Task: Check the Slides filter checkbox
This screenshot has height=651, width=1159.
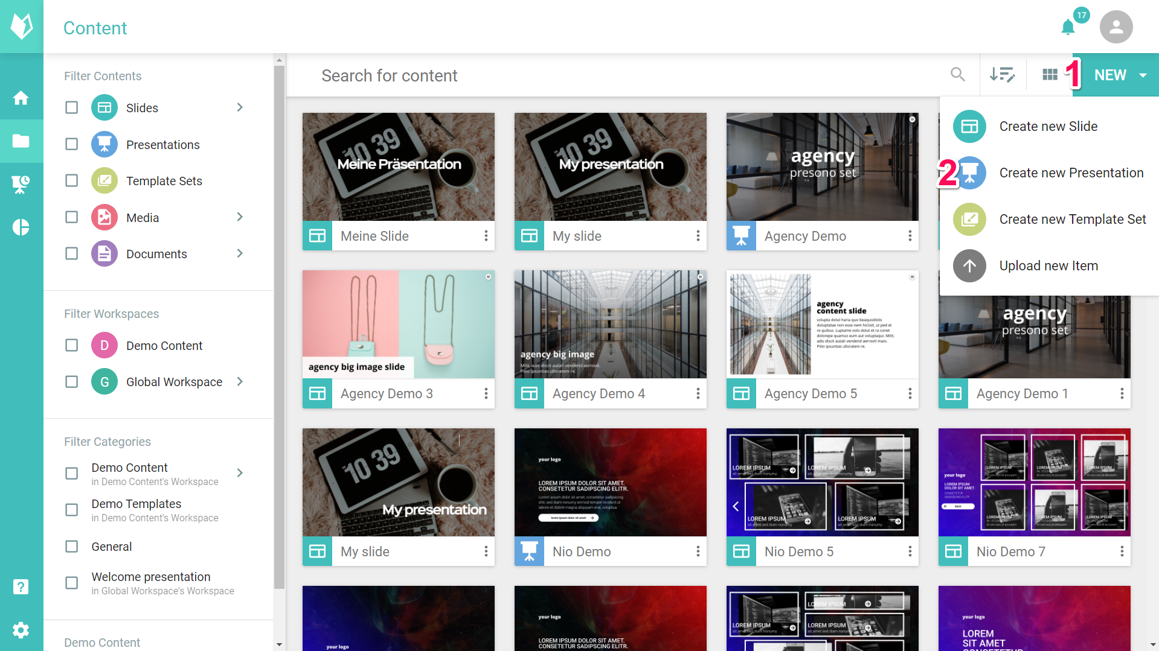Action: (72, 108)
